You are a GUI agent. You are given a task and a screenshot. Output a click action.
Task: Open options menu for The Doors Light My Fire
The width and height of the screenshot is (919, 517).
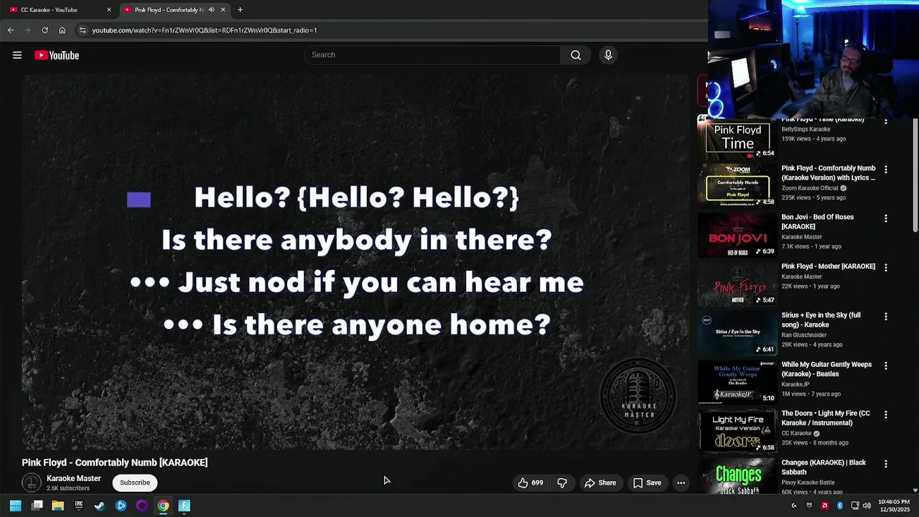pos(885,414)
